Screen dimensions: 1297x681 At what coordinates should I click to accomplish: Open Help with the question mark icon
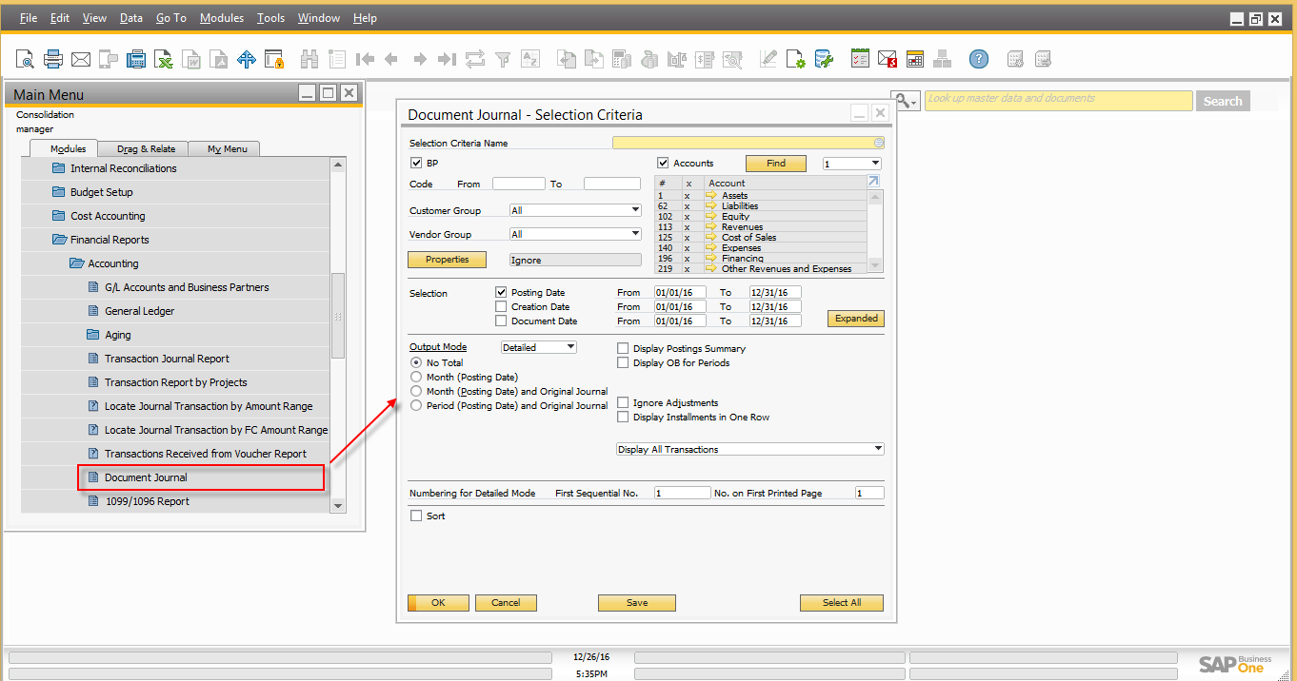(x=979, y=60)
